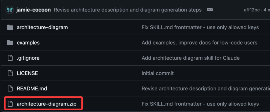Click the examples folder icon
Viewport: 270px width, 112px height.
click(x=10, y=43)
